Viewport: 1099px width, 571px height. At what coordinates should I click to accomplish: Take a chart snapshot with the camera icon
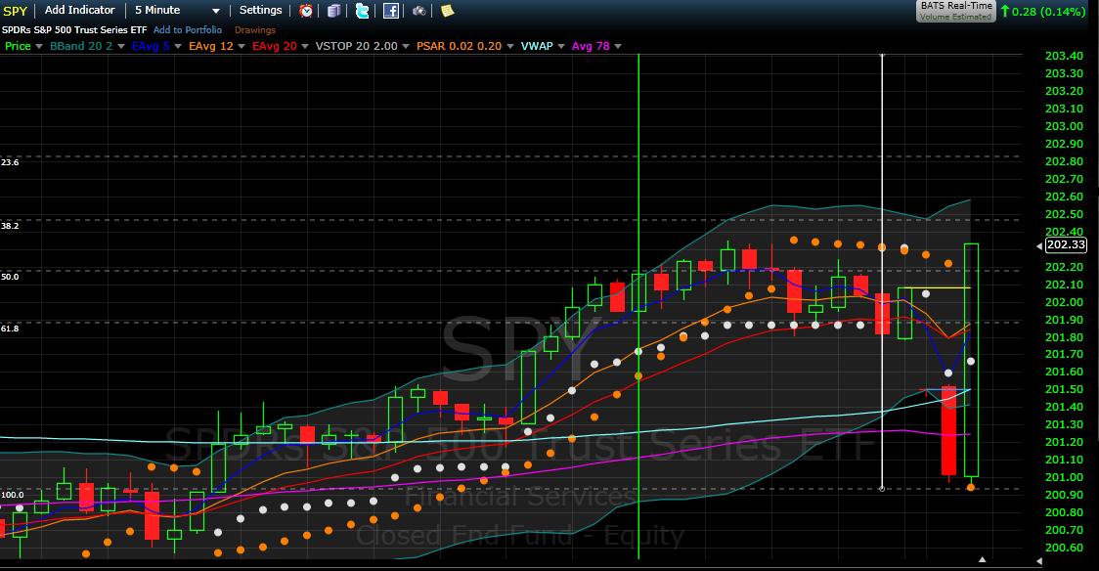(419, 11)
